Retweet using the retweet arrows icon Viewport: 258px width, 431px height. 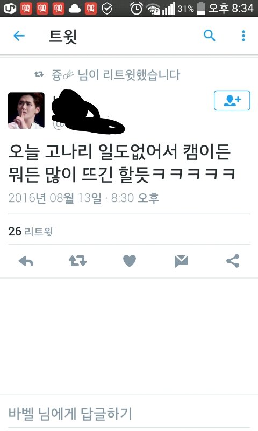coord(77,261)
